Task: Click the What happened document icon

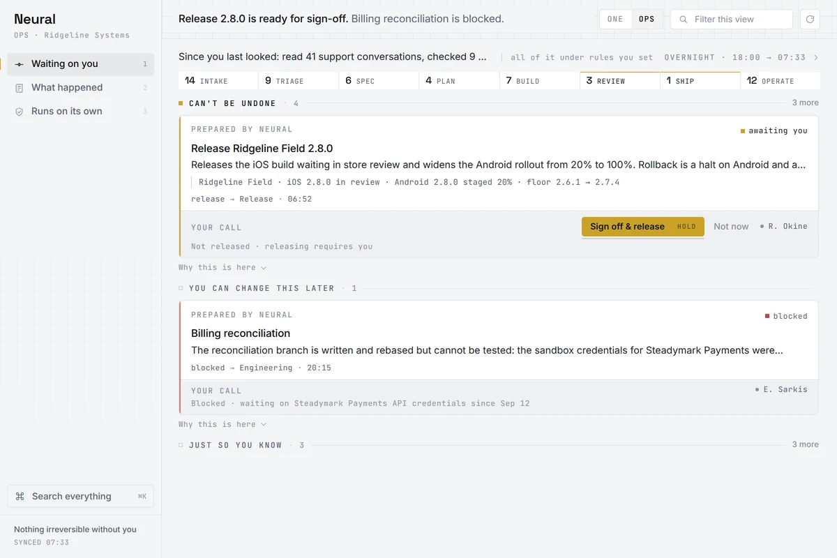Action: tap(20, 88)
